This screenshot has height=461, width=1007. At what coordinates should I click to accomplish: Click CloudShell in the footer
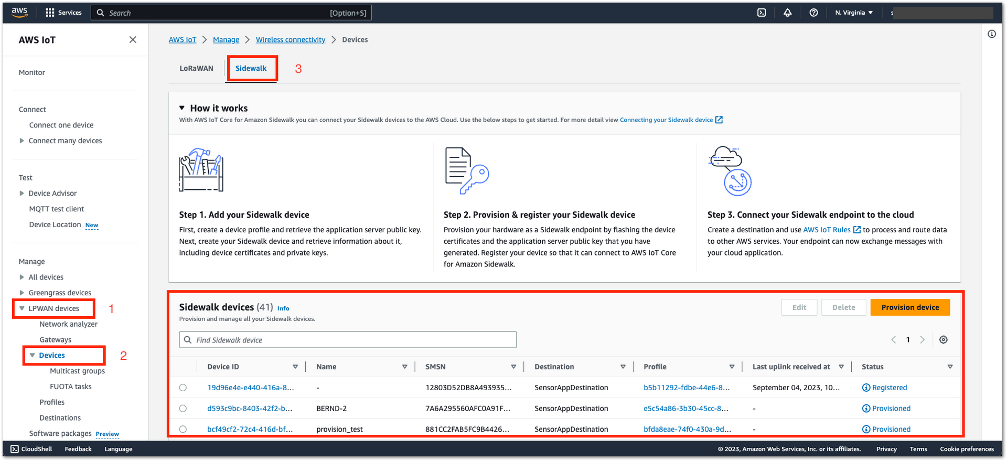(x=31, y=449)
